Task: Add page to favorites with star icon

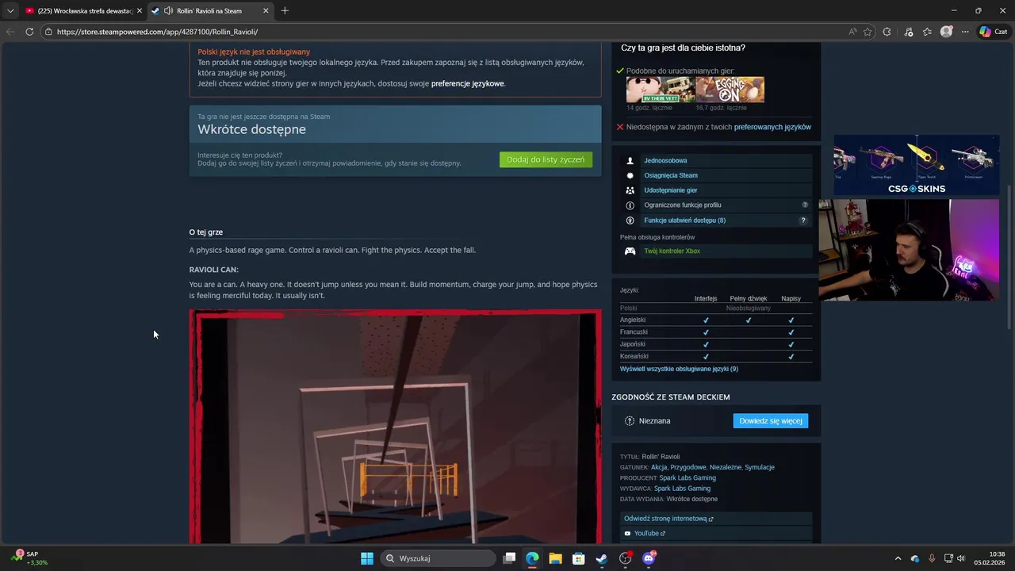Action: (868, 32)
